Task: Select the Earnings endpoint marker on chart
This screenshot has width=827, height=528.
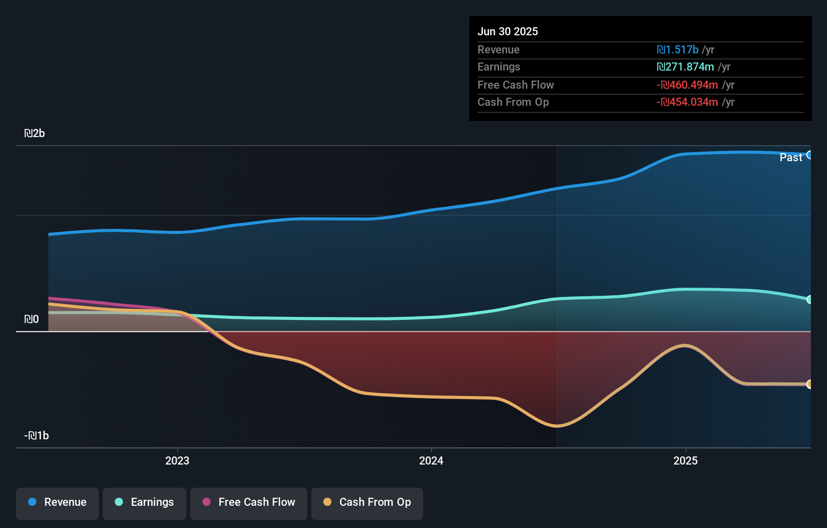Action: pyautogui.click(x=809, y=299)
